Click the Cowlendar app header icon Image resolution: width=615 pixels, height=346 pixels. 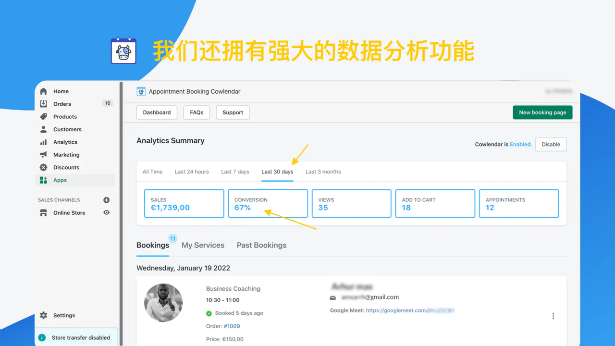pos(141,91)
